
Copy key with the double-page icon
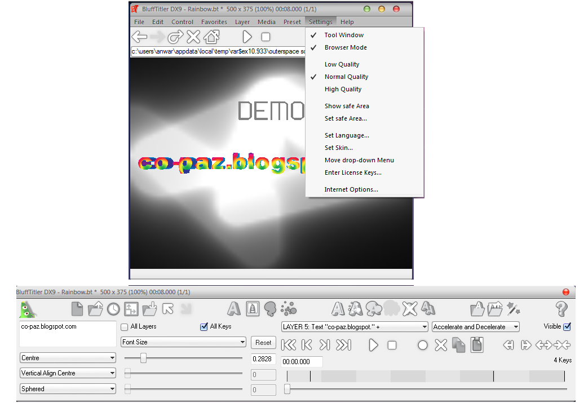[x=459, y=345]
